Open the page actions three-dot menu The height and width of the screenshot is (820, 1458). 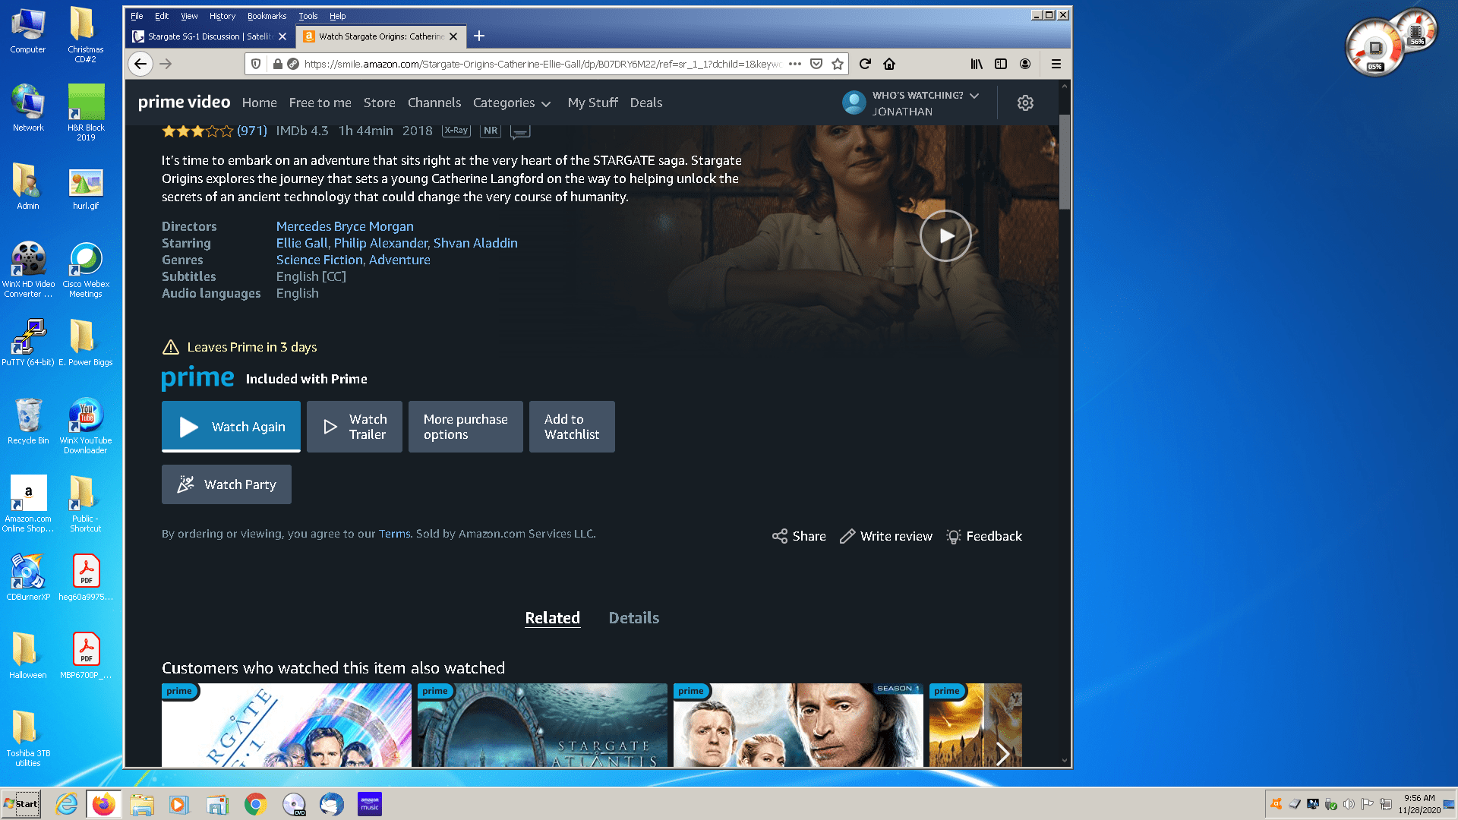795,64
